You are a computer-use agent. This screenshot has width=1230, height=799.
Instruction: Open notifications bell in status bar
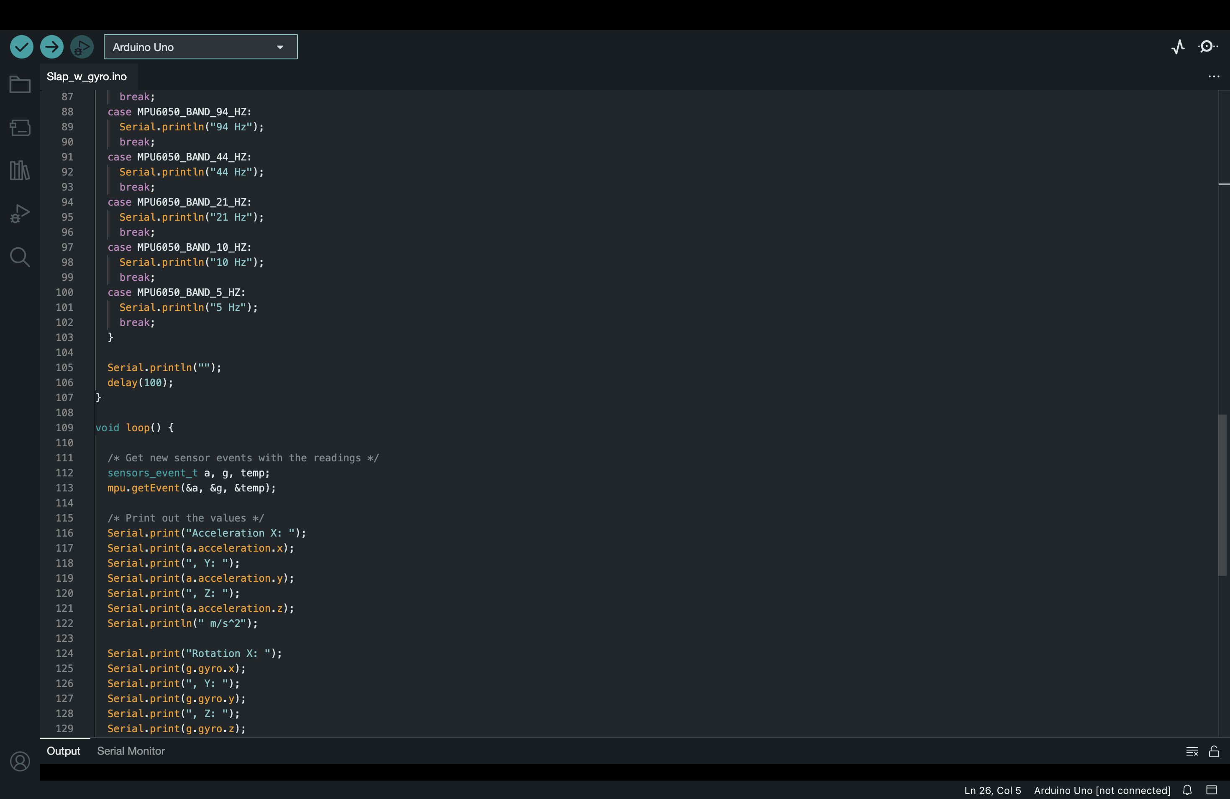click(1188, 790)
